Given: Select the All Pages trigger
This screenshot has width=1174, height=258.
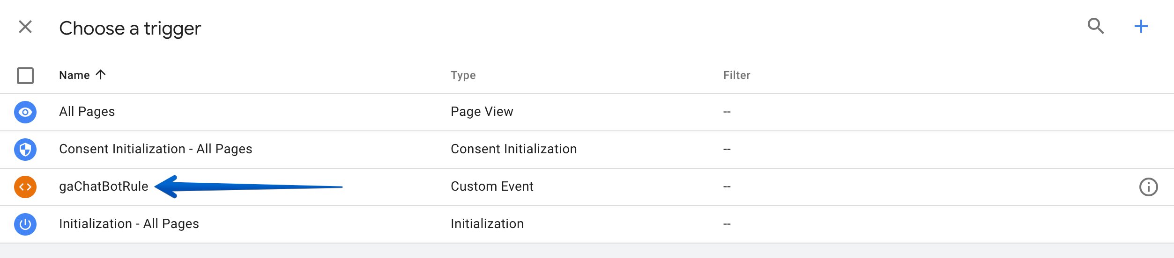Looking at the screenshot, I should 87,112.
